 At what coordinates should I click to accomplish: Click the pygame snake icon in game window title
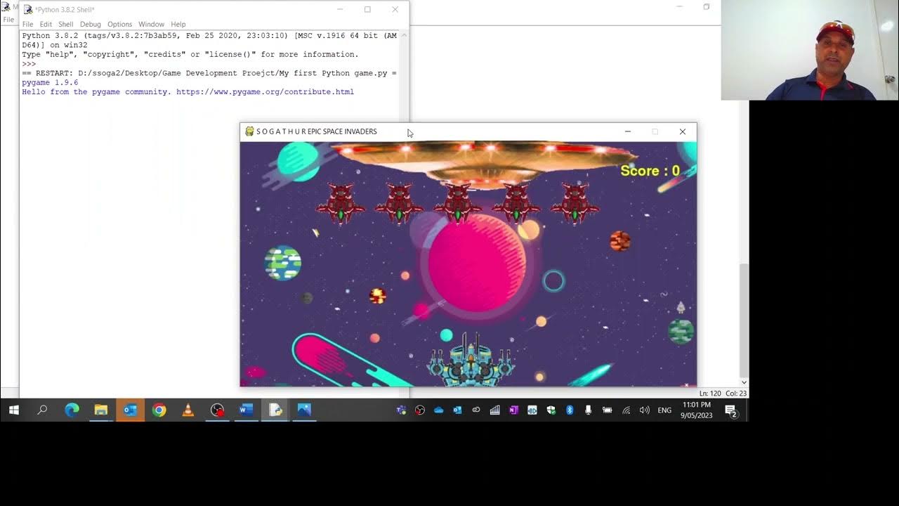coord(249,131)
